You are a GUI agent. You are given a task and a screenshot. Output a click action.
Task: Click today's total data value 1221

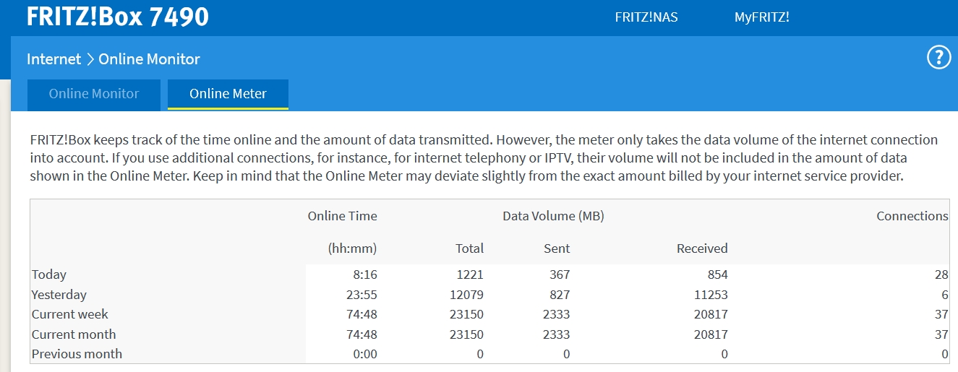click(x=469, y=274)
